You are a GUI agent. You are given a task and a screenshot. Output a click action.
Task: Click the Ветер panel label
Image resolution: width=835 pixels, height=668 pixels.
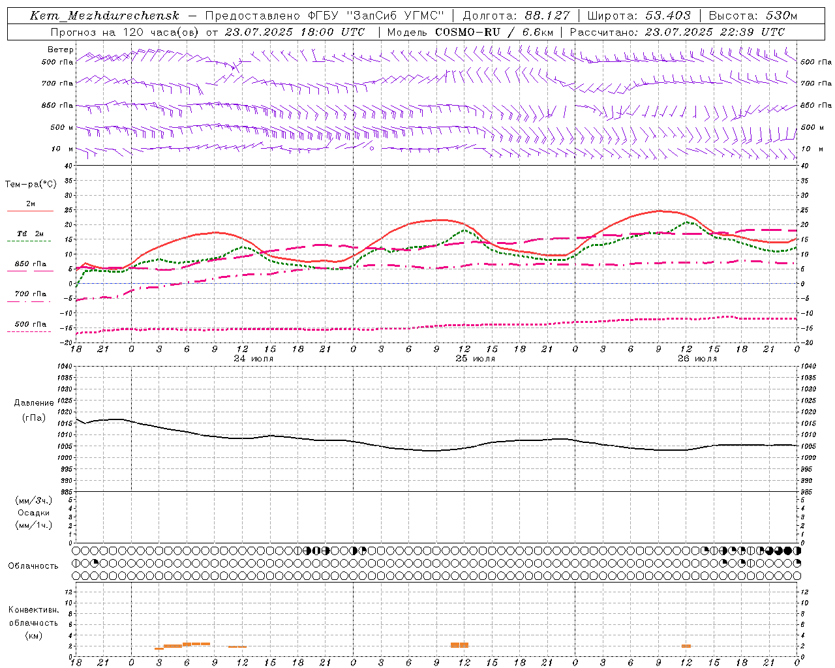tap(61, 50)
